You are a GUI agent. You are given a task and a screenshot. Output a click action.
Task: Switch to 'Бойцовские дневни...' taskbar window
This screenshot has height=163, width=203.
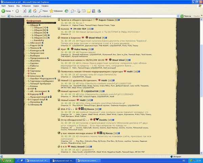(x=88, y=161)
